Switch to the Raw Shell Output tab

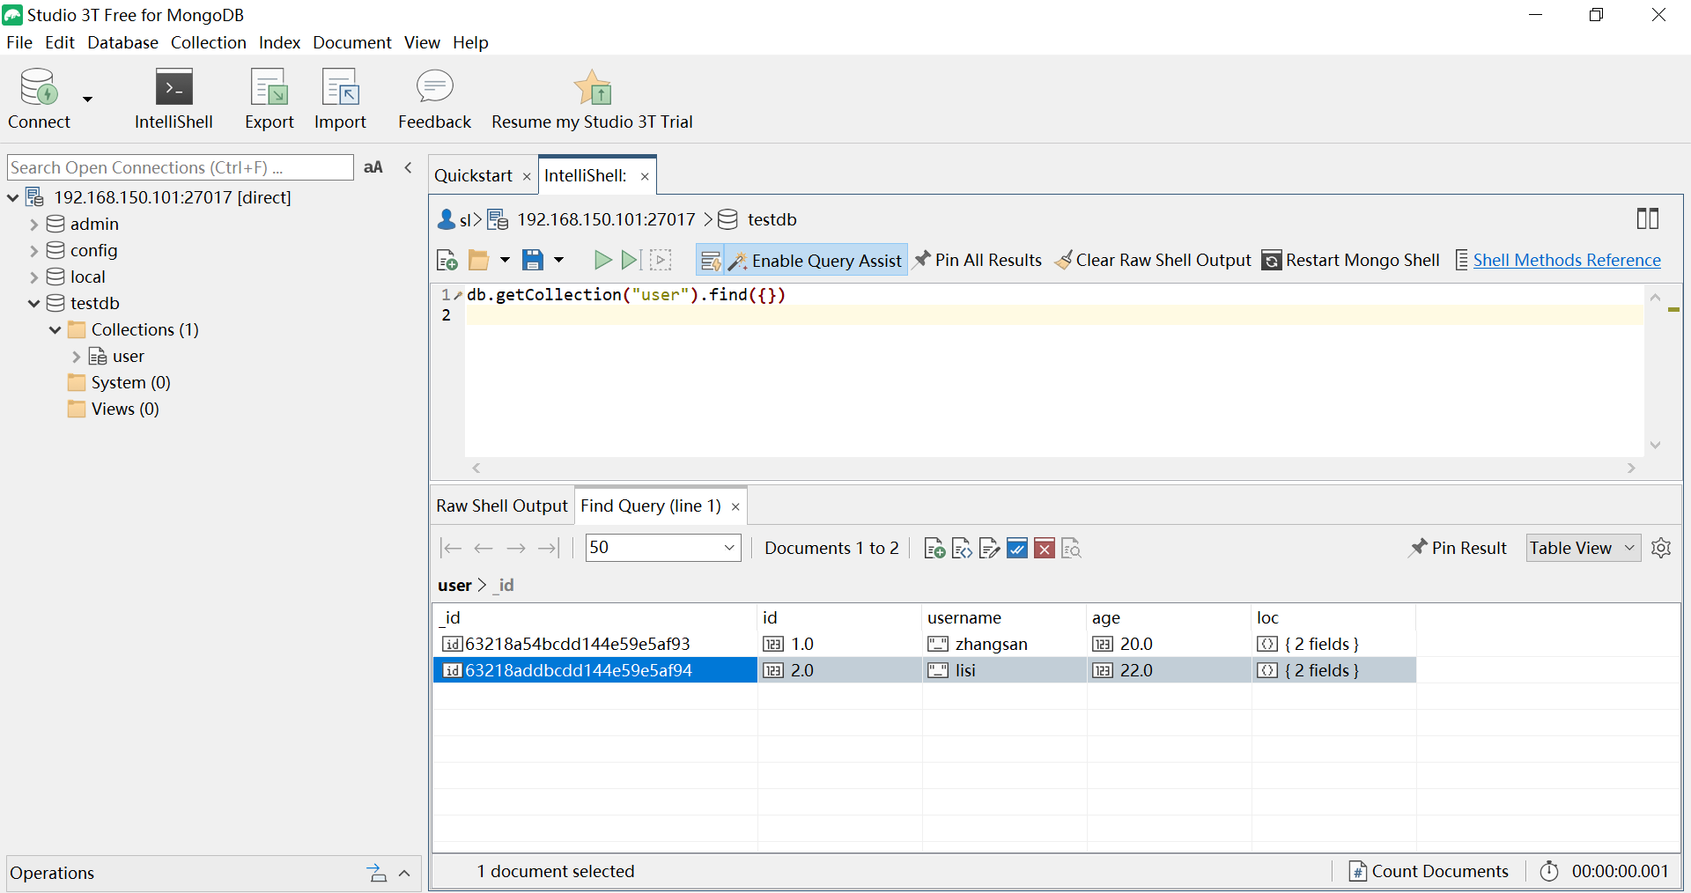[x=502, y=506]
